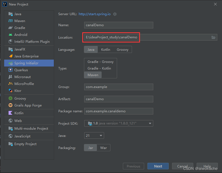
Task: Click the Ktor icon
Action: tap(10, 91)
